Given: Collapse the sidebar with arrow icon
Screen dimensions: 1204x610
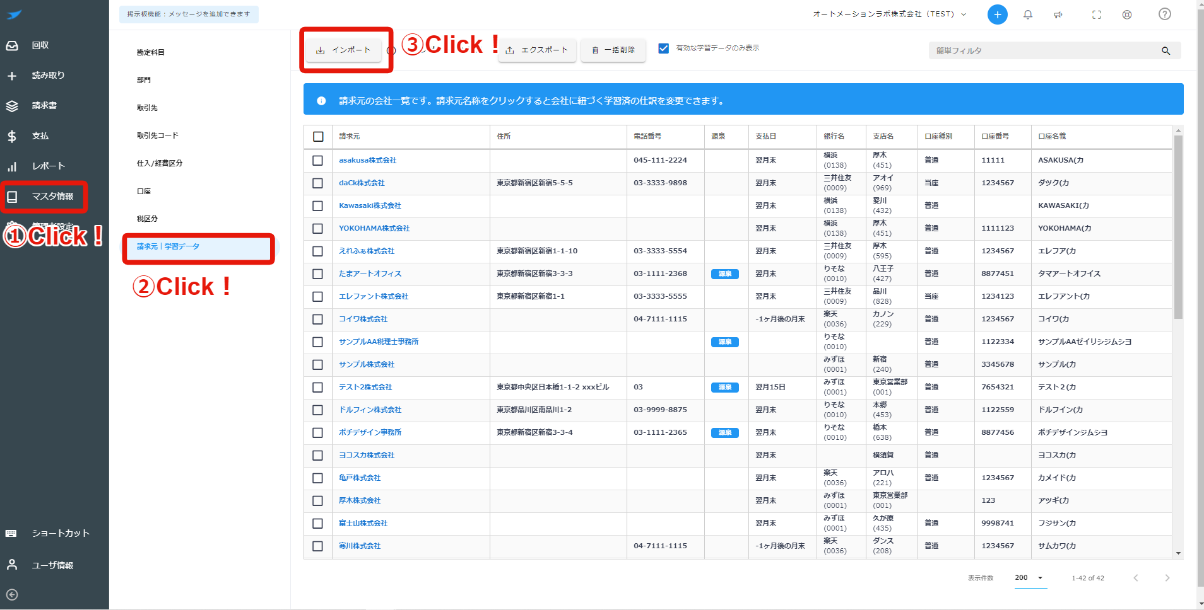Looking at the screenshot, I should coord(12,595).
